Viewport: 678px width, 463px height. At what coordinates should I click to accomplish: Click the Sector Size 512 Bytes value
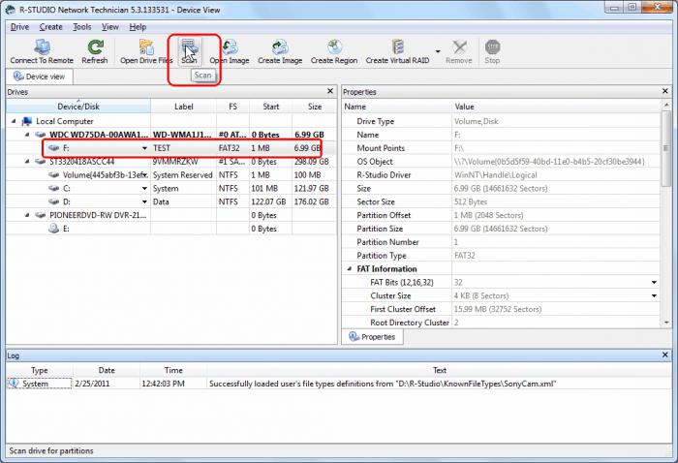pos(471,201)
